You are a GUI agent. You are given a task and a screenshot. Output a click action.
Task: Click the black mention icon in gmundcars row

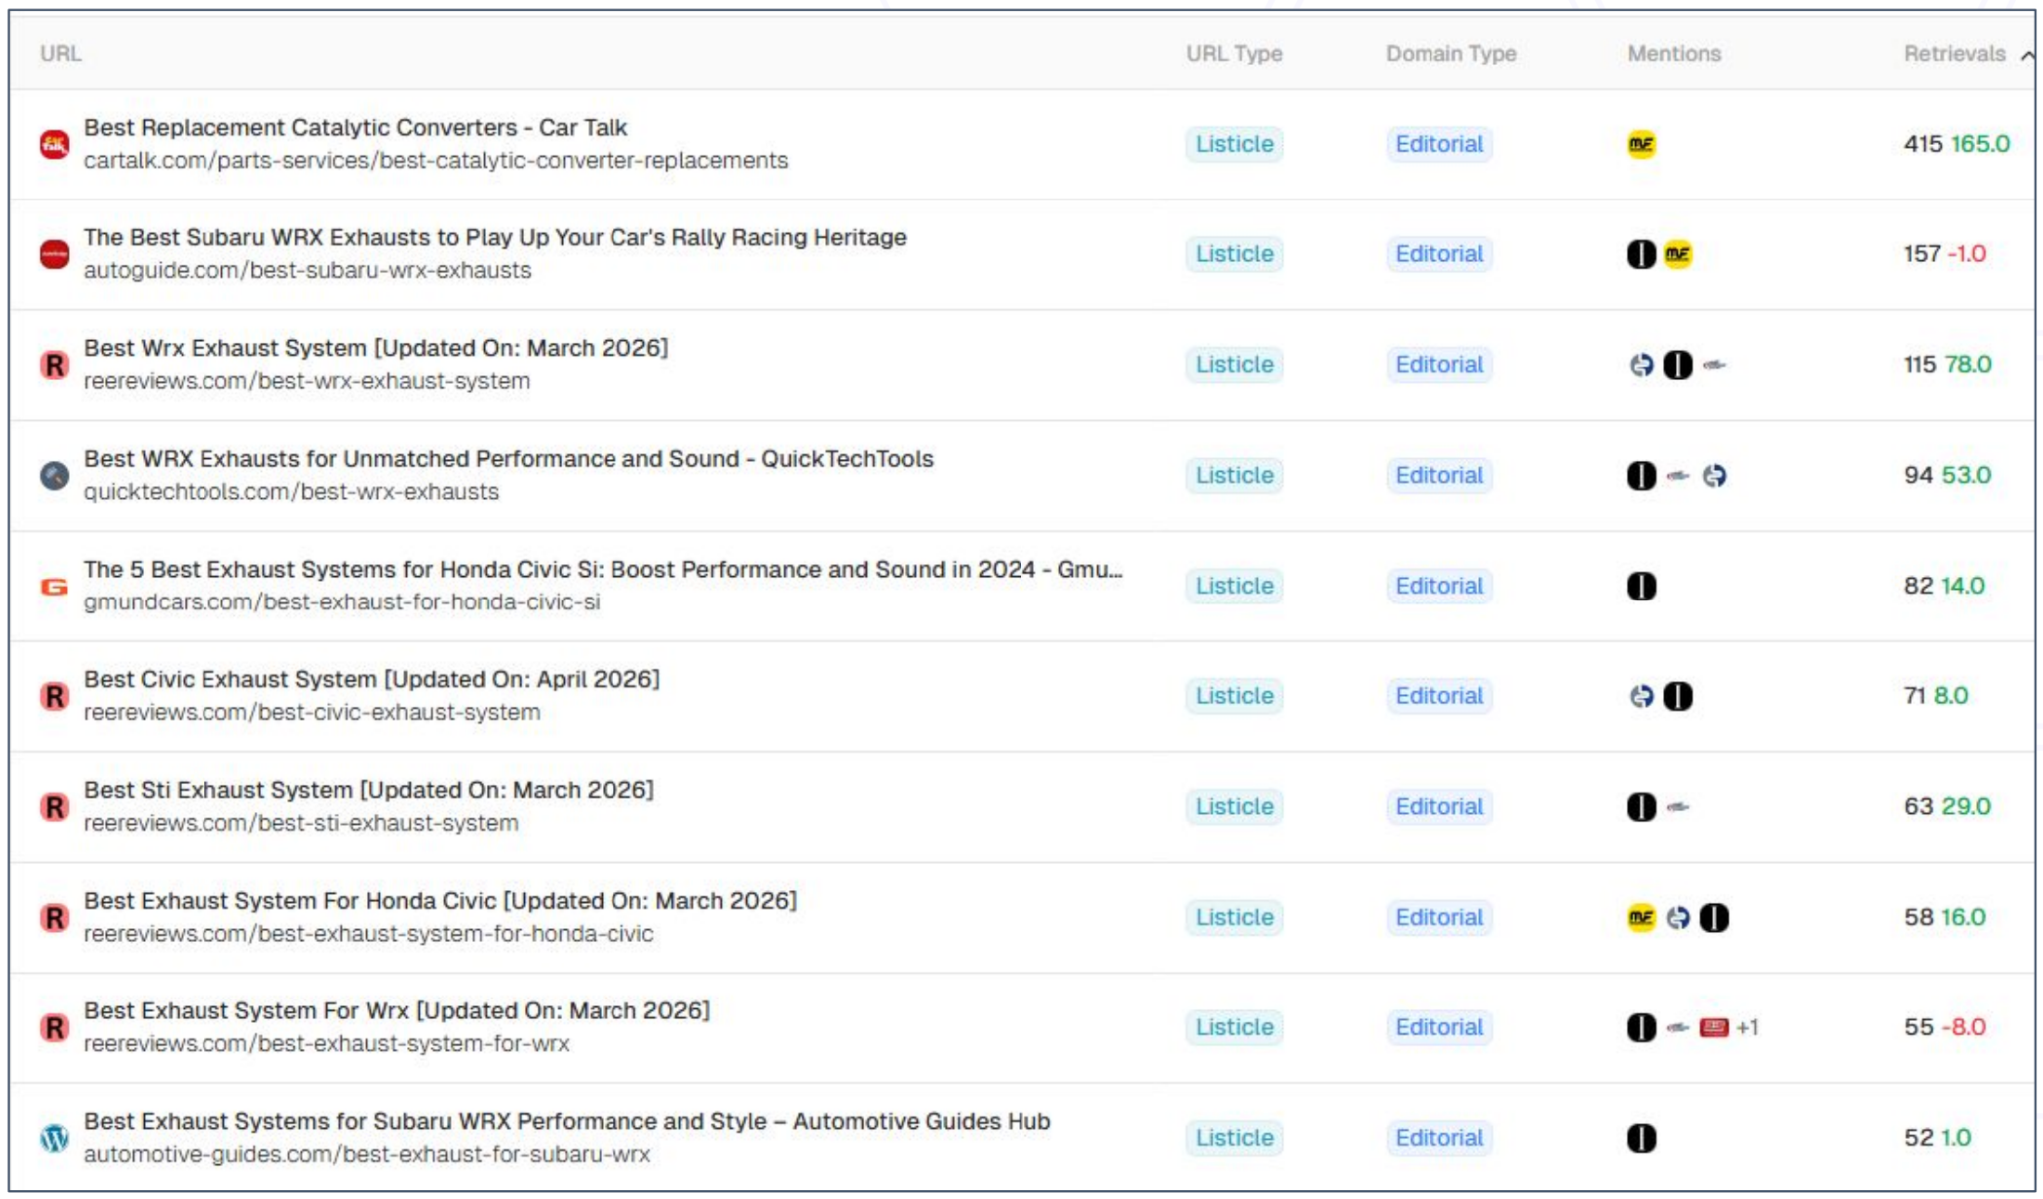[1641, 587]
